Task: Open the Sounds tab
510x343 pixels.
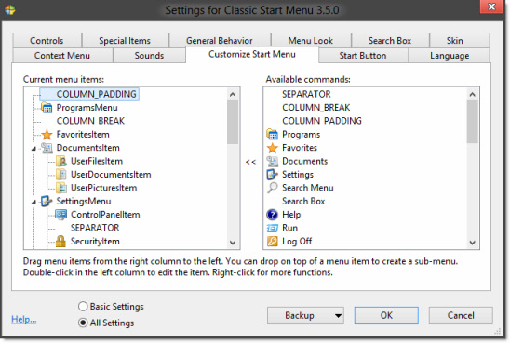Action: [149, 56]
